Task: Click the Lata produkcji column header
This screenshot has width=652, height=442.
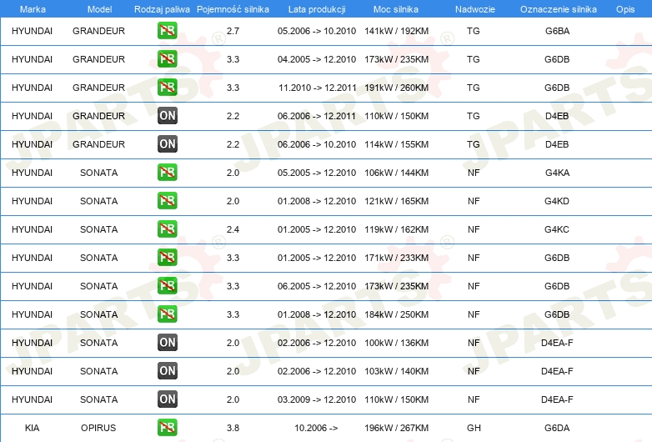Action: (x=317, y=9)
